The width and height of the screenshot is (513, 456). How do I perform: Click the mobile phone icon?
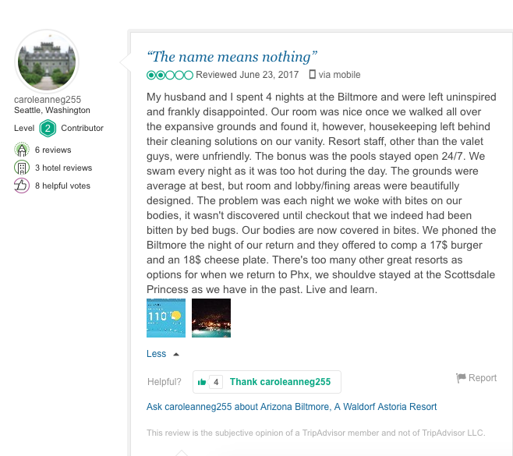313,75
